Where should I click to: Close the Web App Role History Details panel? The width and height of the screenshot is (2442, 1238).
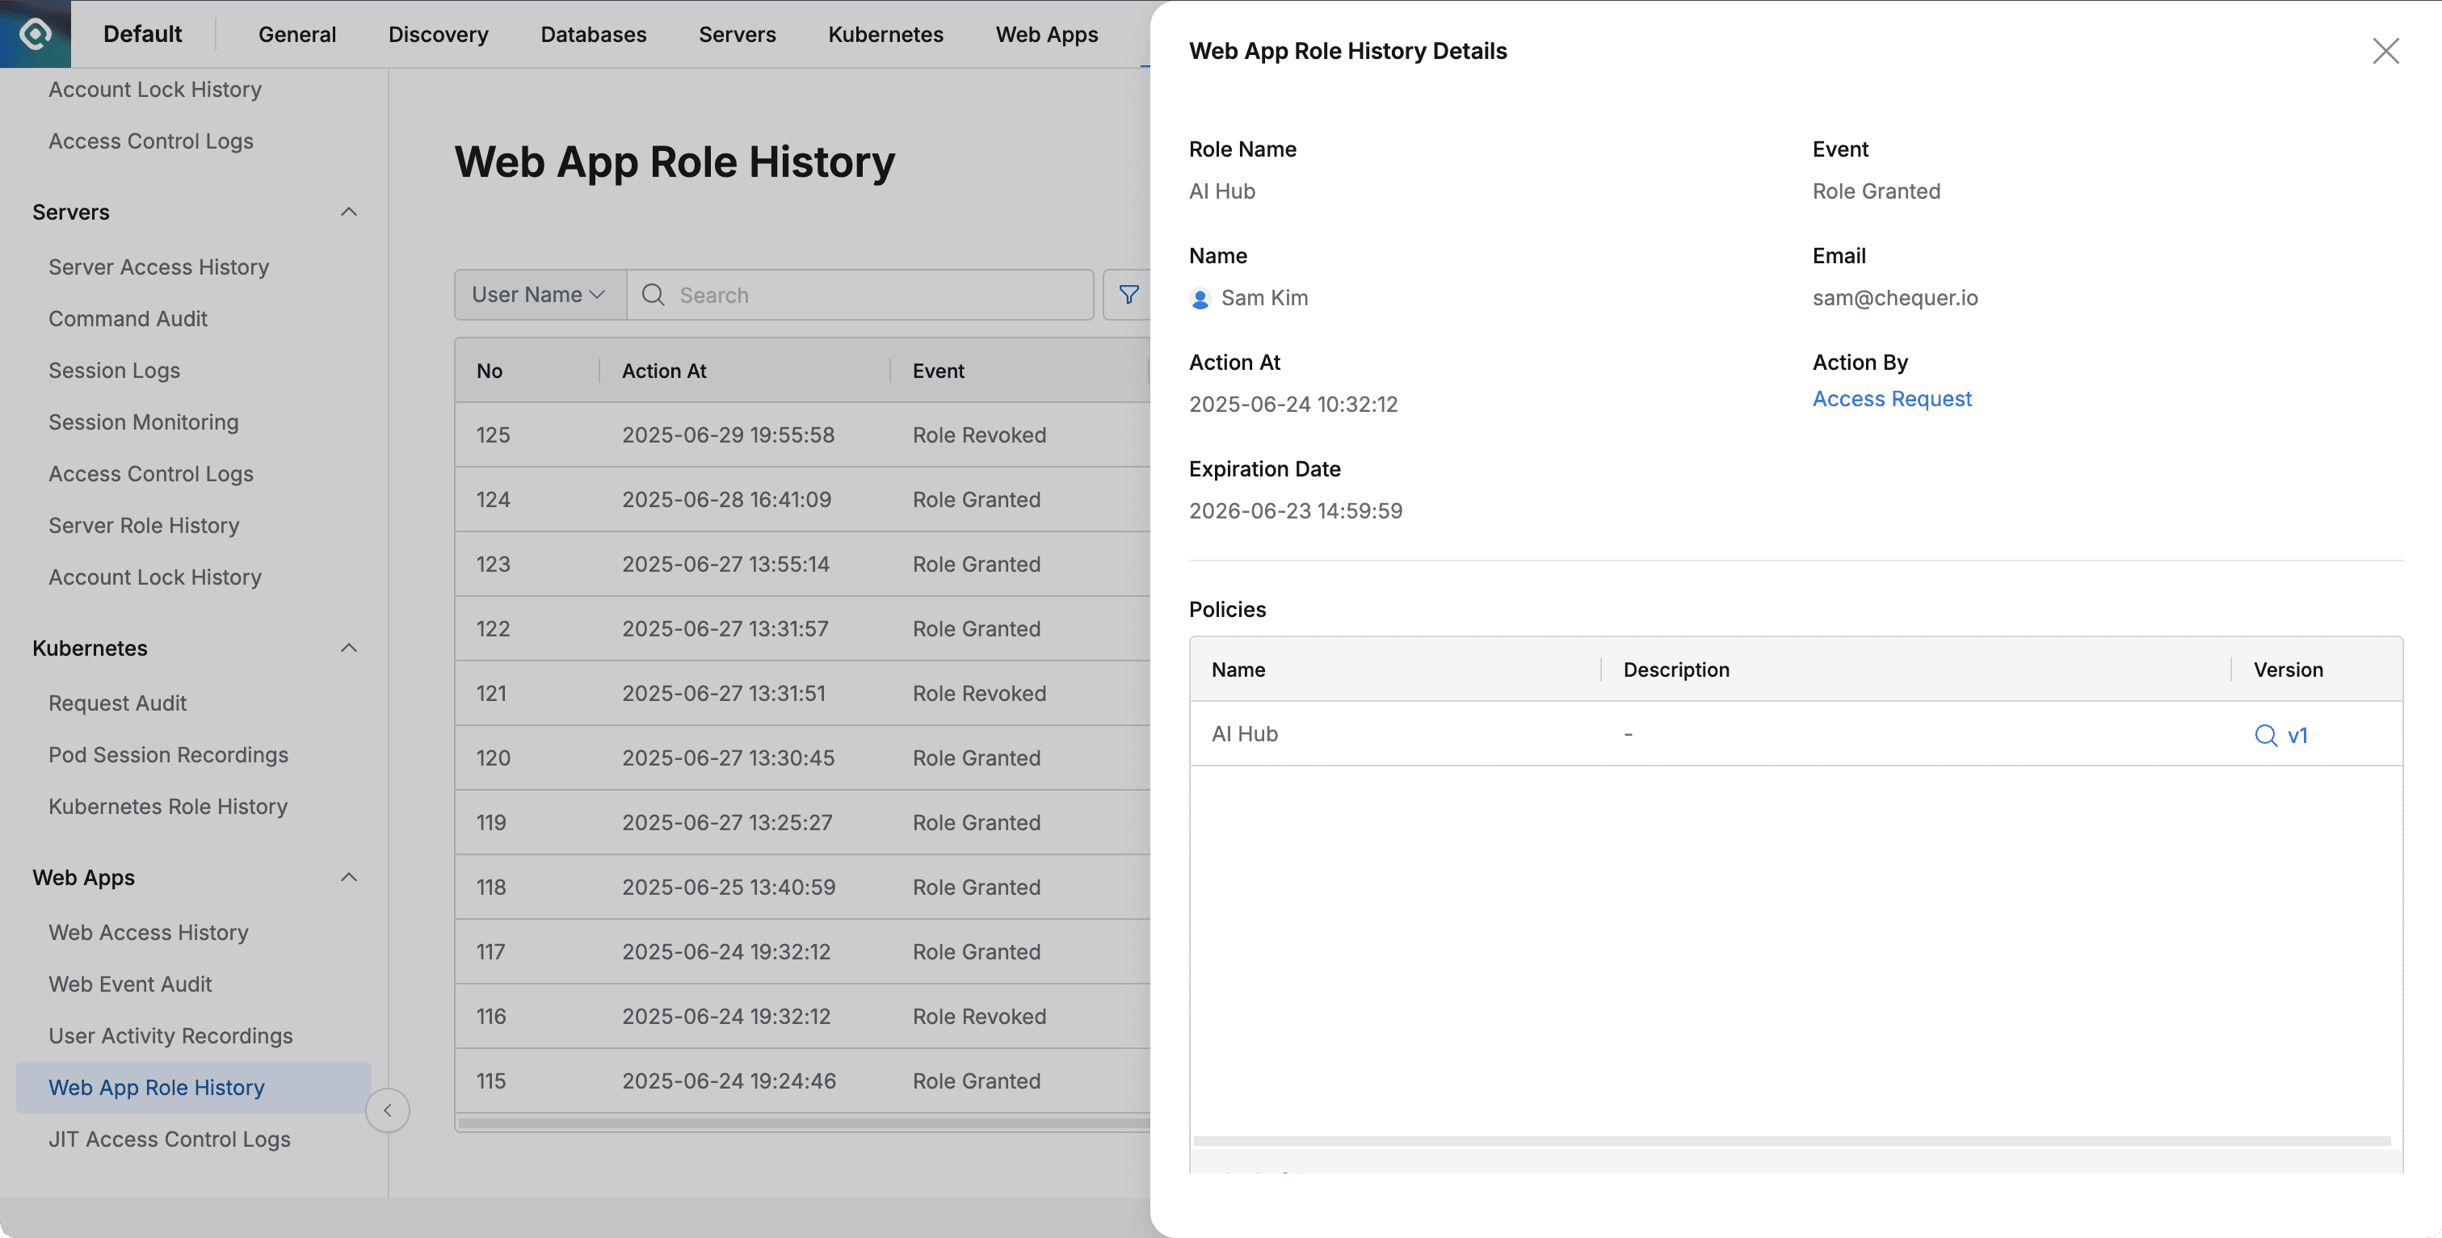pos(2386,50)
